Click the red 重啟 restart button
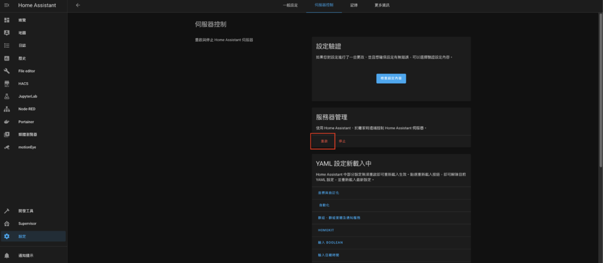This screenshot has width=603, height=263. 324,141
